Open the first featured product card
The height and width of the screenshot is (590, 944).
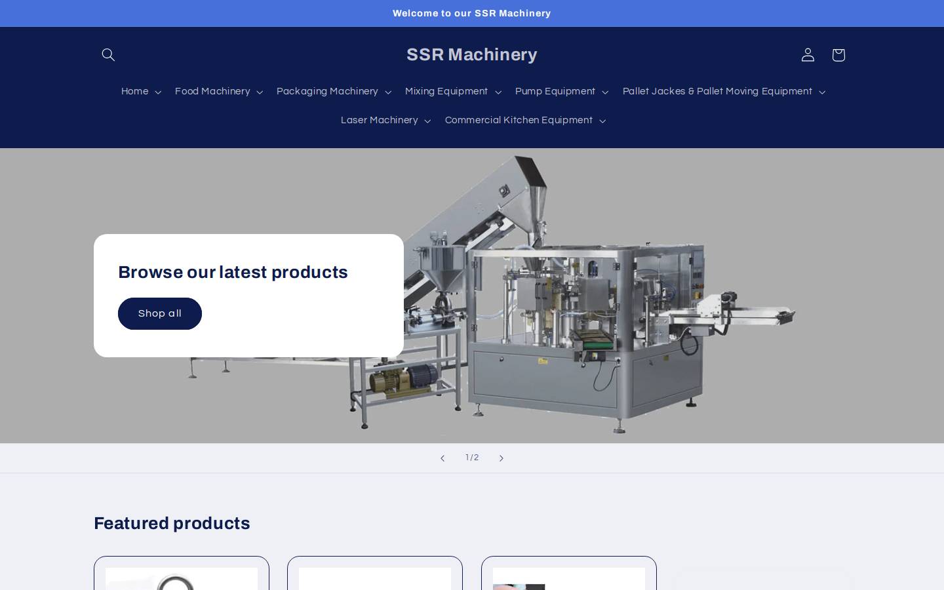pos(182,574)
